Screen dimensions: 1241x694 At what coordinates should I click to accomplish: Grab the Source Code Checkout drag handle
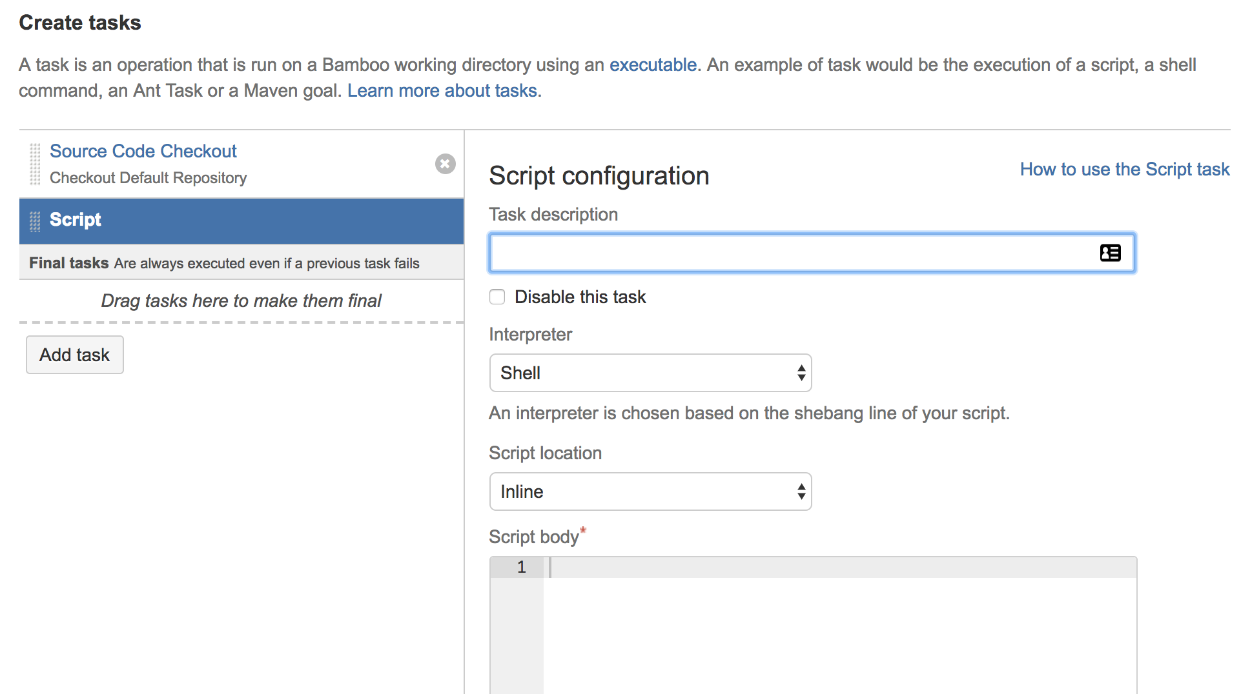point(35,164)
